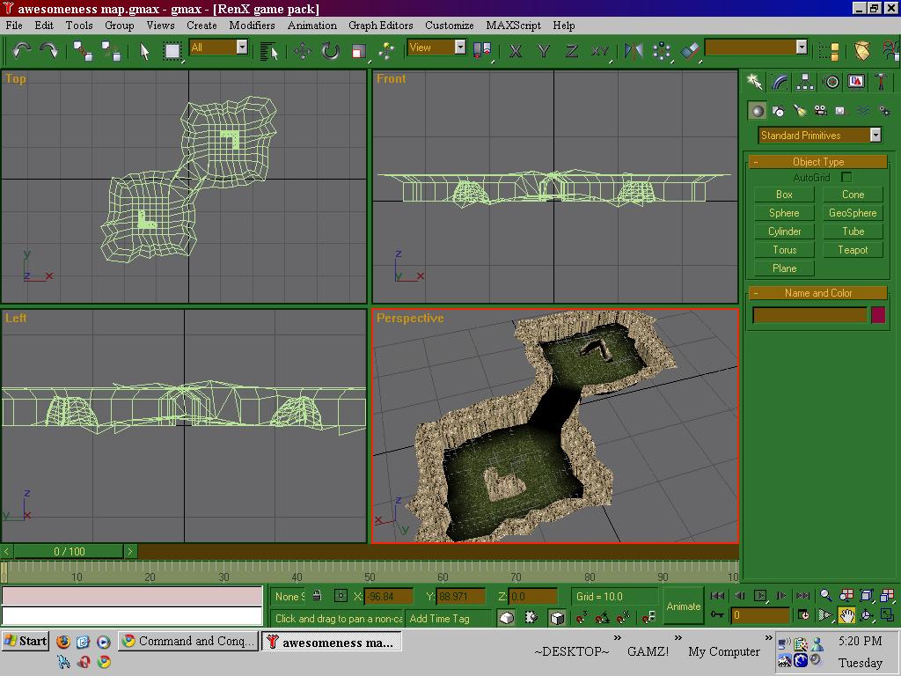Click the object color swatch

point(877,315)
